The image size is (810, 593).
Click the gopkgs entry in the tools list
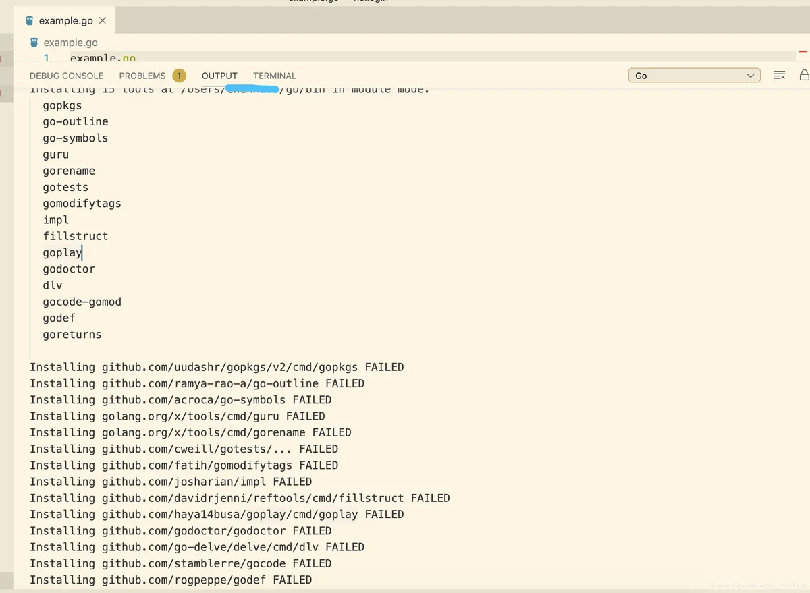point(62,105)
